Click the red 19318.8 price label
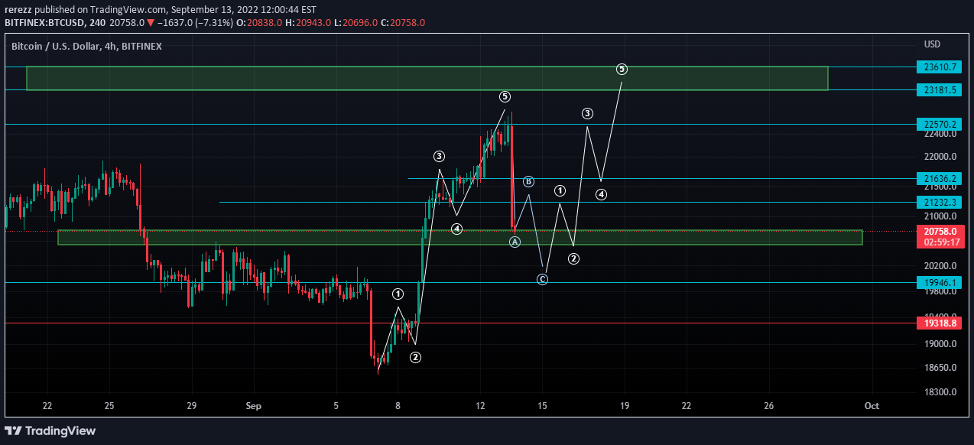 (940, 323)
